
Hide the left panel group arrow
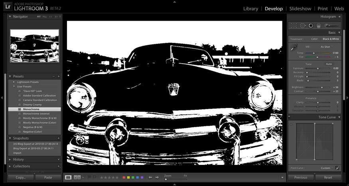2,98
